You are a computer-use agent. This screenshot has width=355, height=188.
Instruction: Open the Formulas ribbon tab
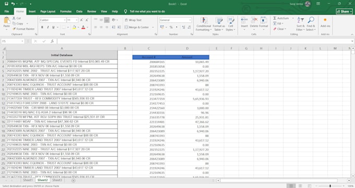coord(66,11)
